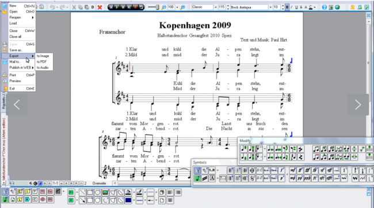The image size is (374, 208).
Task: Click the C chord tool in bottom toolbar
Action: (35, 199)
